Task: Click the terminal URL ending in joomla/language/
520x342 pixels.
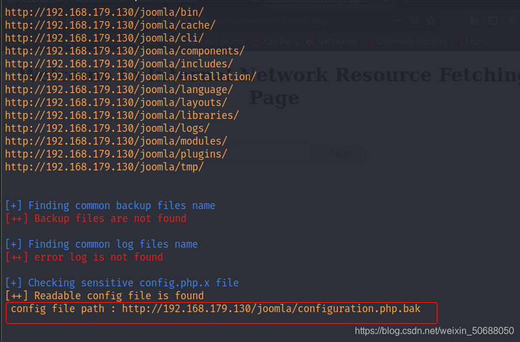Action: pyautogui.click(x=119, y=90)
